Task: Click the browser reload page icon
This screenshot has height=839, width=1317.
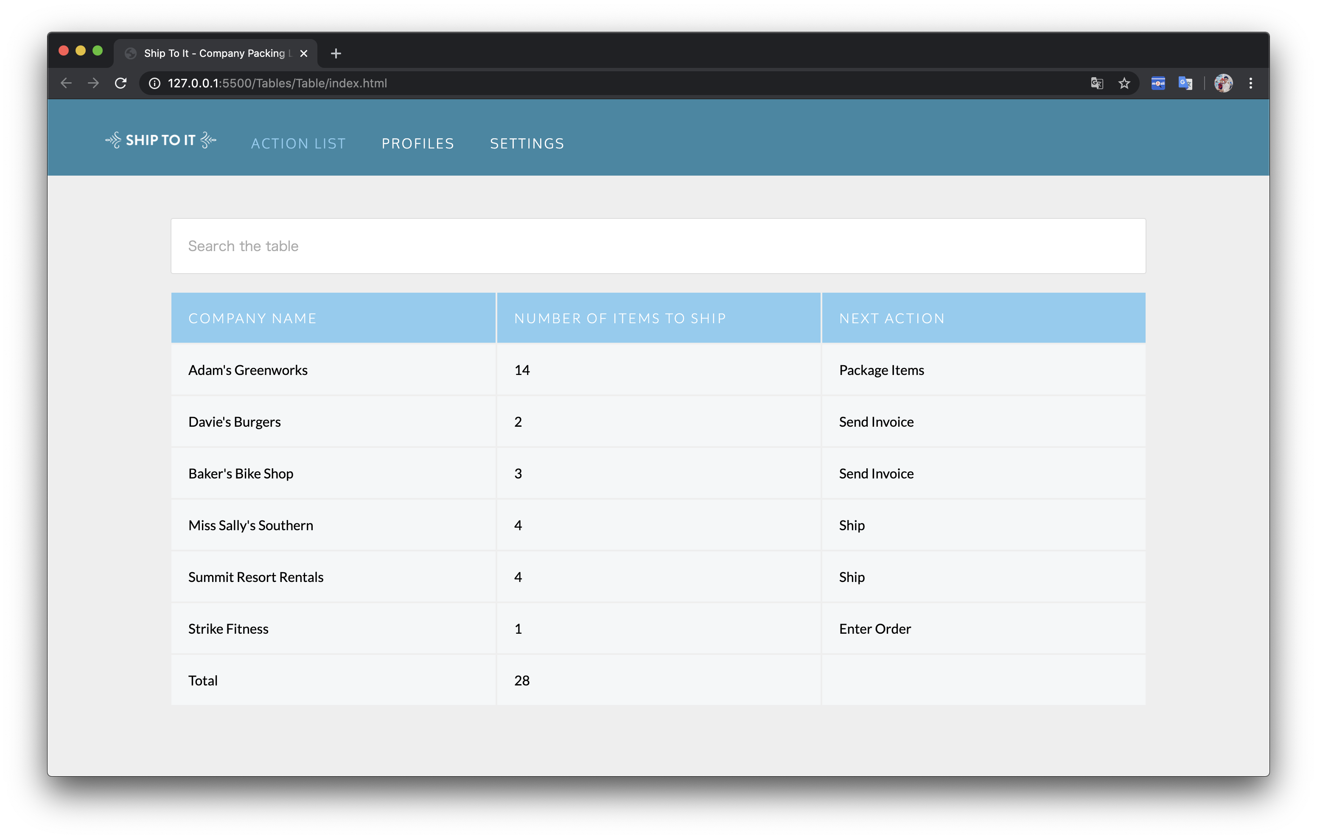Action: point(121,83)
